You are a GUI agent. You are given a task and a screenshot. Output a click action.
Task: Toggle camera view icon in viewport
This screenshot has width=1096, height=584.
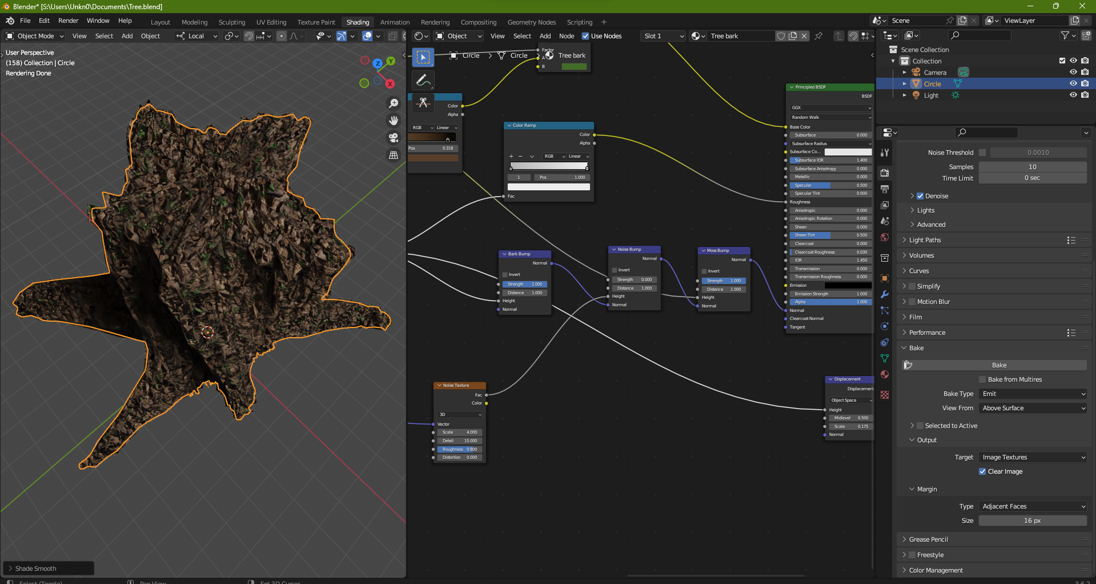(x=394, y=138)
